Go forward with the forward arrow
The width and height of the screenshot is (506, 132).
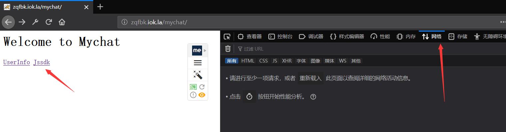[x=22, y=22]
